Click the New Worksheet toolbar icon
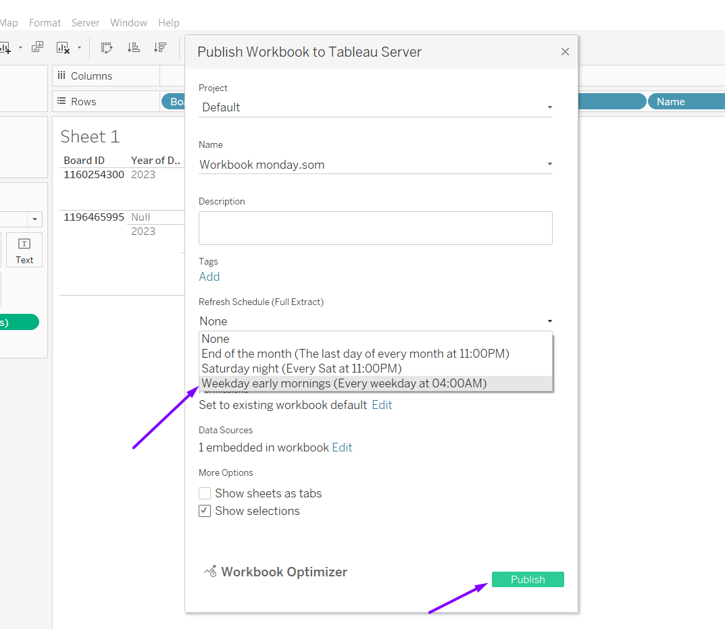The image size is (725, 629). click(x=5, y=47)
